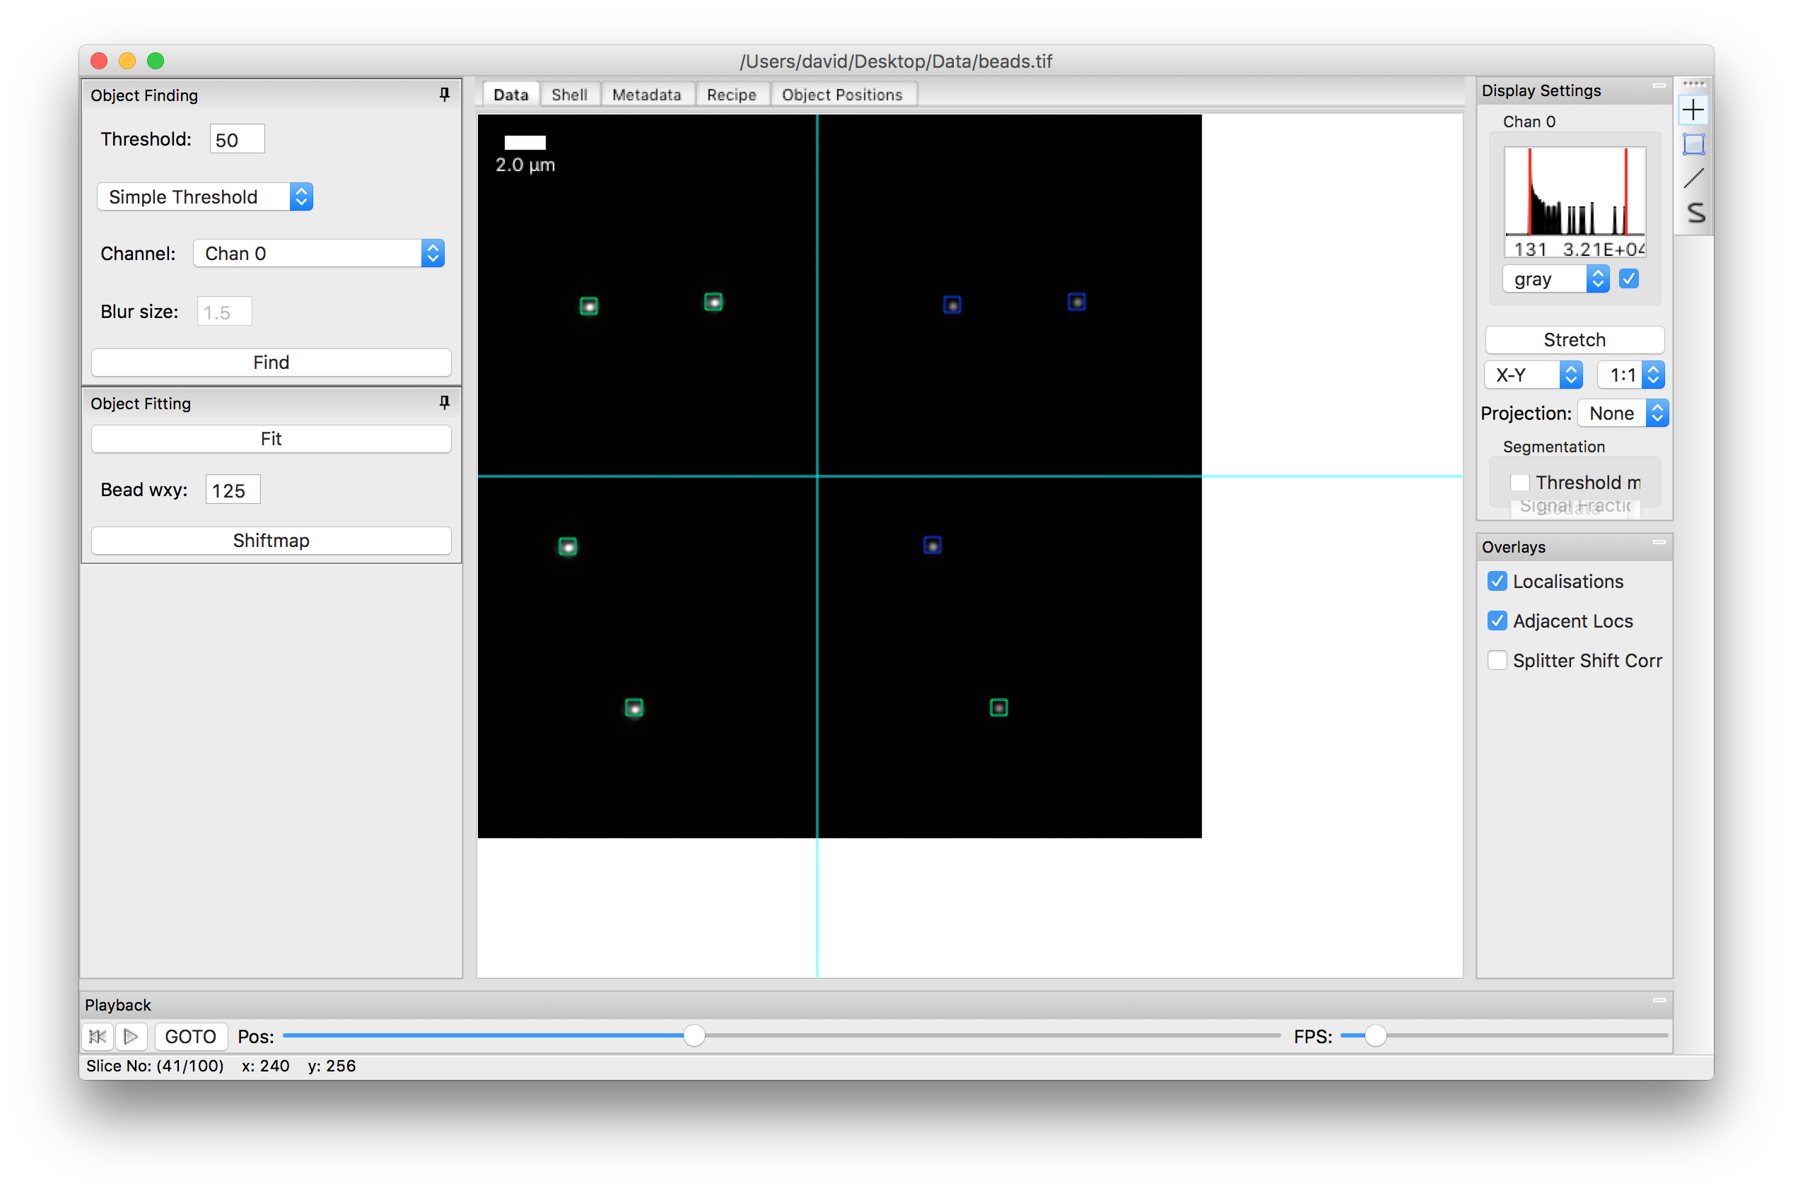This screenshot has width=1793, height=1193.
Task: Select the rectangle selection tool
Action: (1694, 143)
